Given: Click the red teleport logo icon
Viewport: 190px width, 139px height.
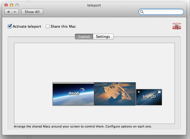Looking at the screenshot, I should pos(177,26).
